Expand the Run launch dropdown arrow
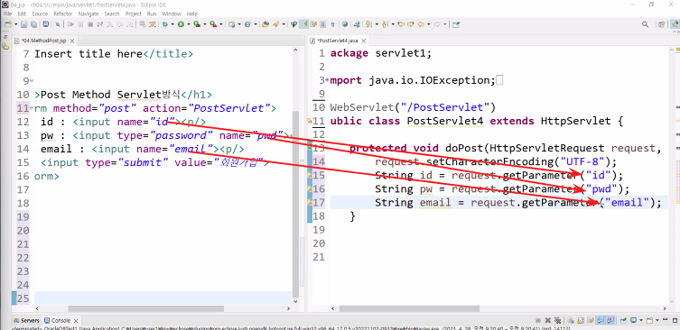680x330 pixels. coord(189,24)
